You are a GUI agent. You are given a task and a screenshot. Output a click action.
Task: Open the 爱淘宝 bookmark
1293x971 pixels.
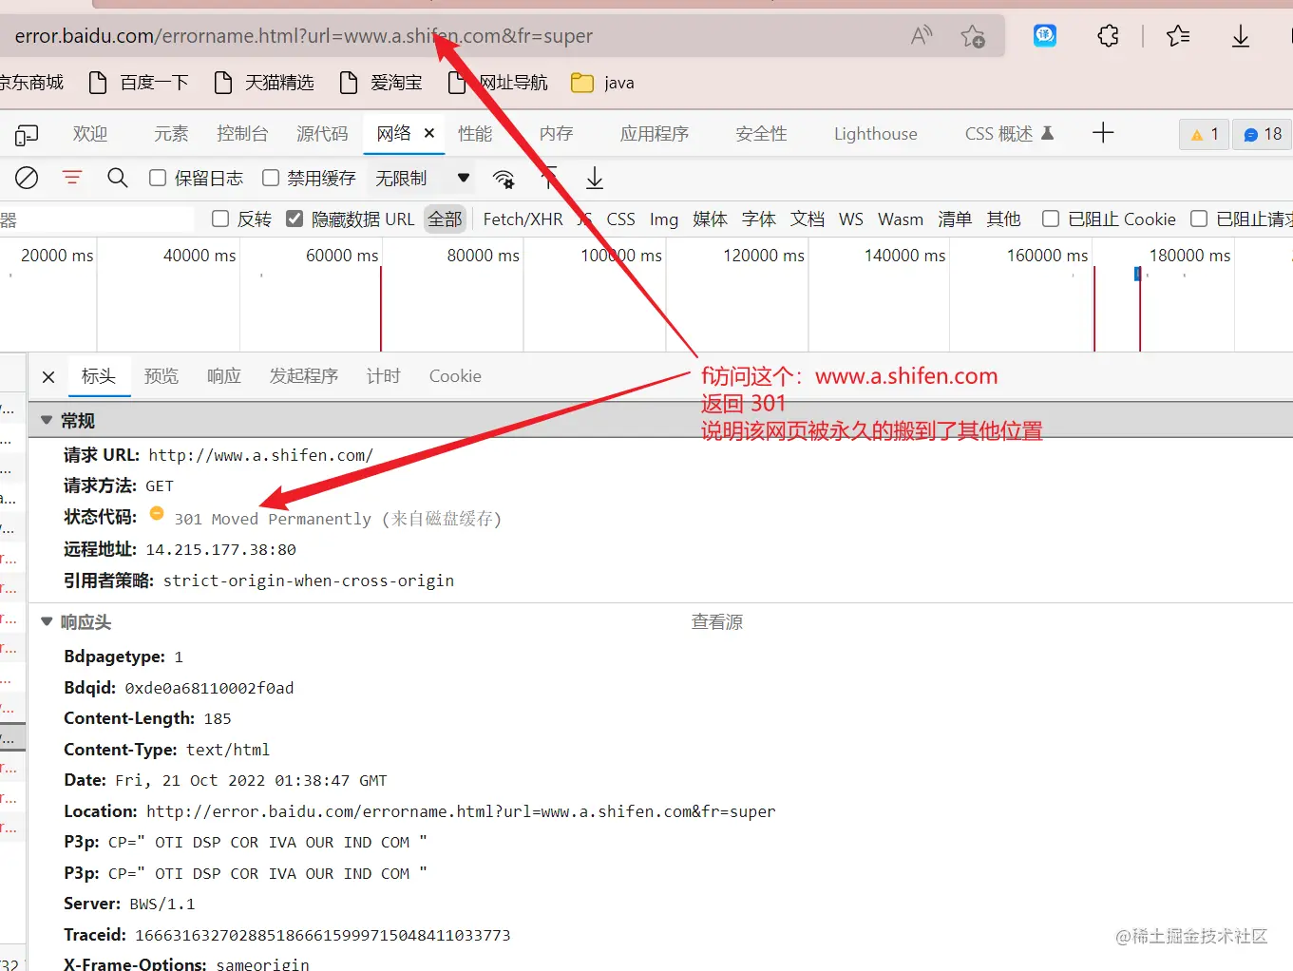(381, 83)
